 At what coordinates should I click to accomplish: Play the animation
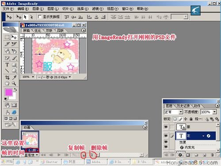point(59,155)
